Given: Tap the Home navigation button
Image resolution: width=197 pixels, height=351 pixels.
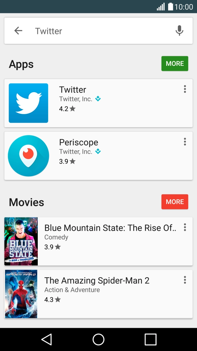Looking at the screenshot, I should click(98, 339).
